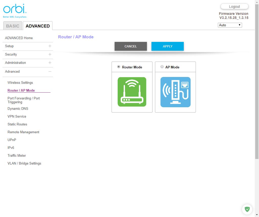Switch to the BASIC tab
259x217 pixels.
click(x=12, y=26)
